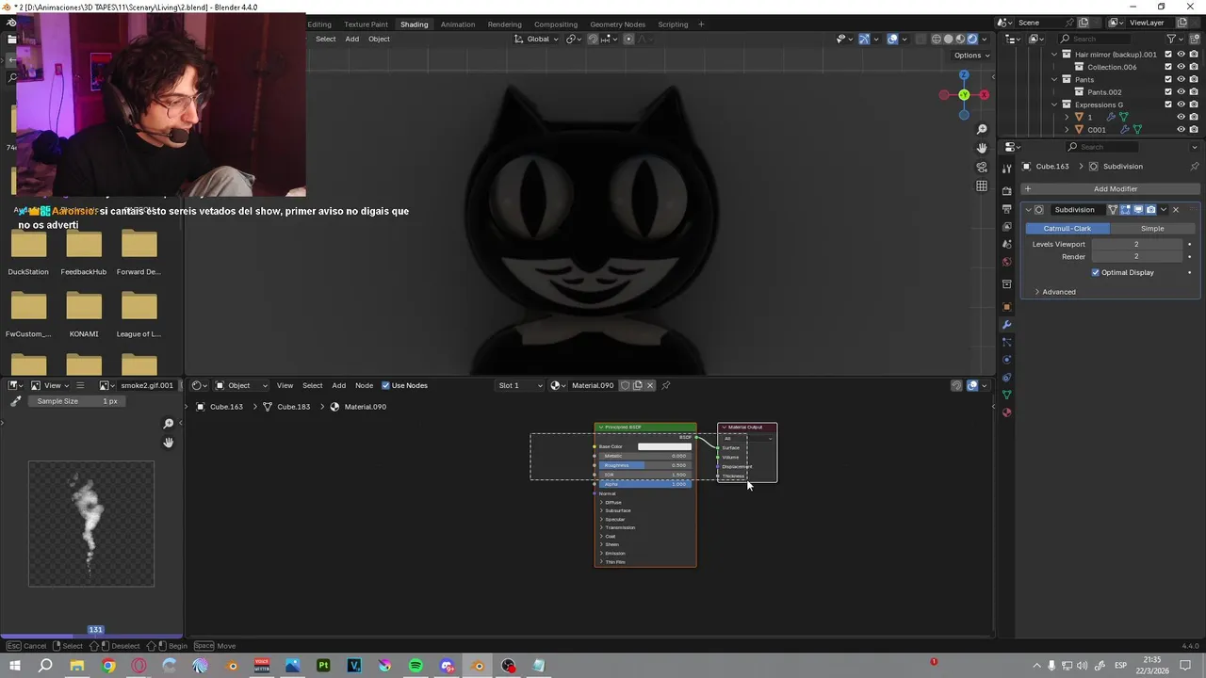Click the viewport zoom magnifier icon
Viewport: 1206px width, 678px height.
click(x=982, y=129)
